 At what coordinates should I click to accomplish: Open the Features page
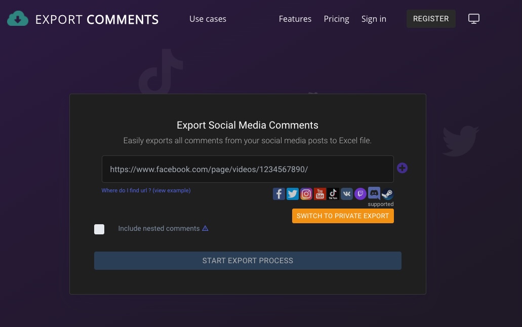(295, 19)
